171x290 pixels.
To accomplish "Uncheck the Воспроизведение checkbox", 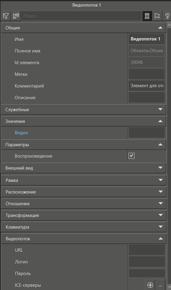I will coord(132,156).
